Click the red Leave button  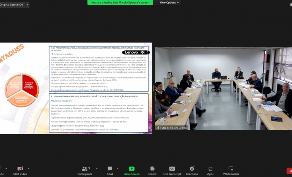(x=290, y=171)
